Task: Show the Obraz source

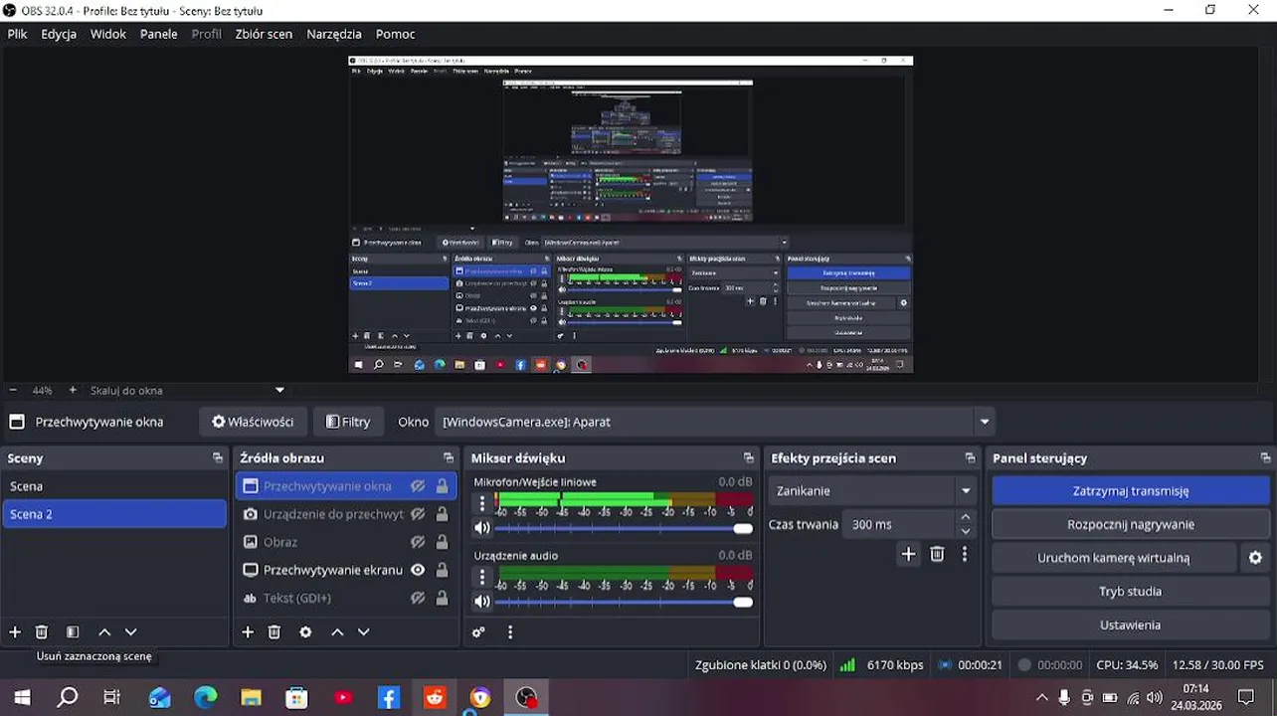Action: [418, 542]
